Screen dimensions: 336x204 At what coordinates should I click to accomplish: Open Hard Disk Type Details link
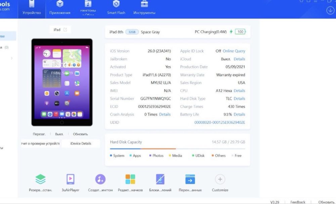239,98
